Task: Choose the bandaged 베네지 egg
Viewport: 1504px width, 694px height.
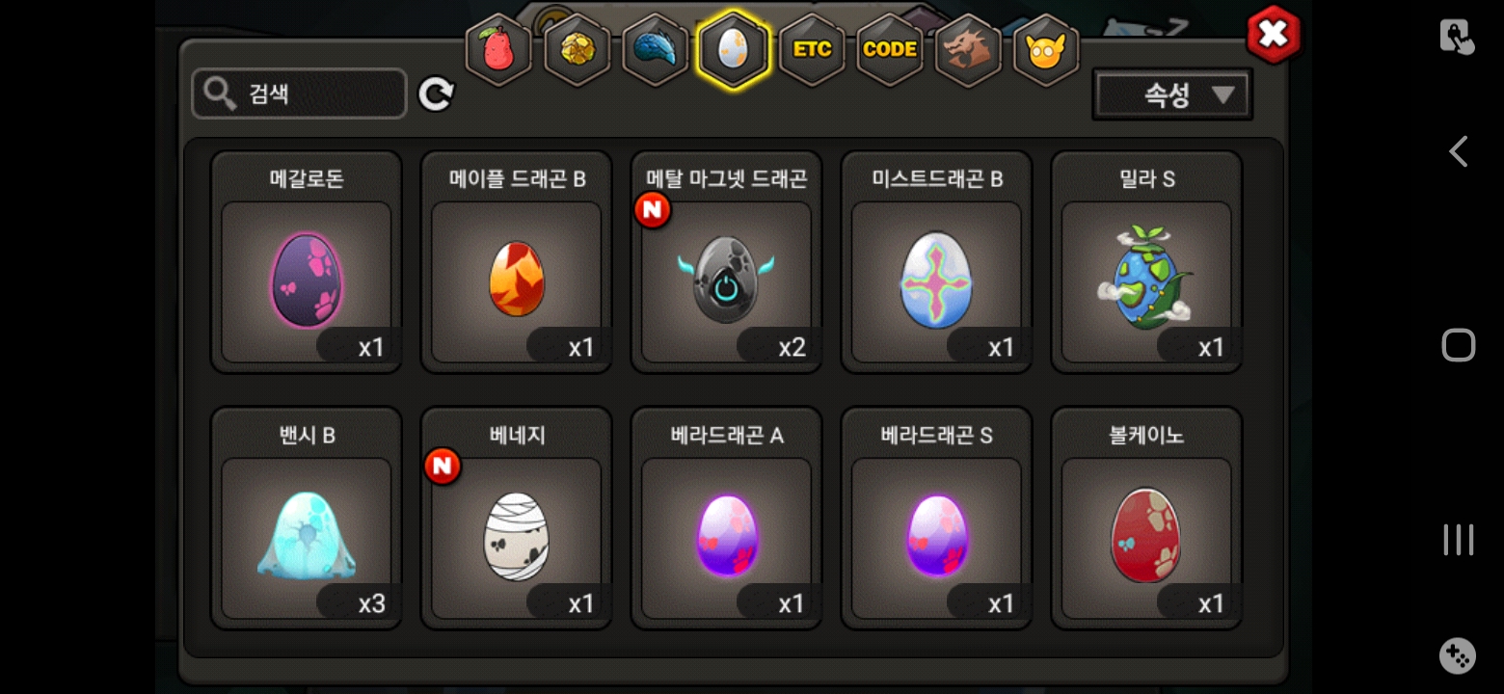Action: [x=517, y=519]
